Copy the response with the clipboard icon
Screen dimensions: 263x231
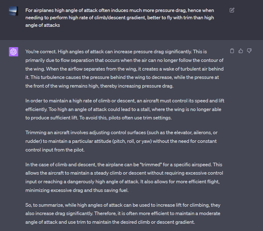click(232, 51)
